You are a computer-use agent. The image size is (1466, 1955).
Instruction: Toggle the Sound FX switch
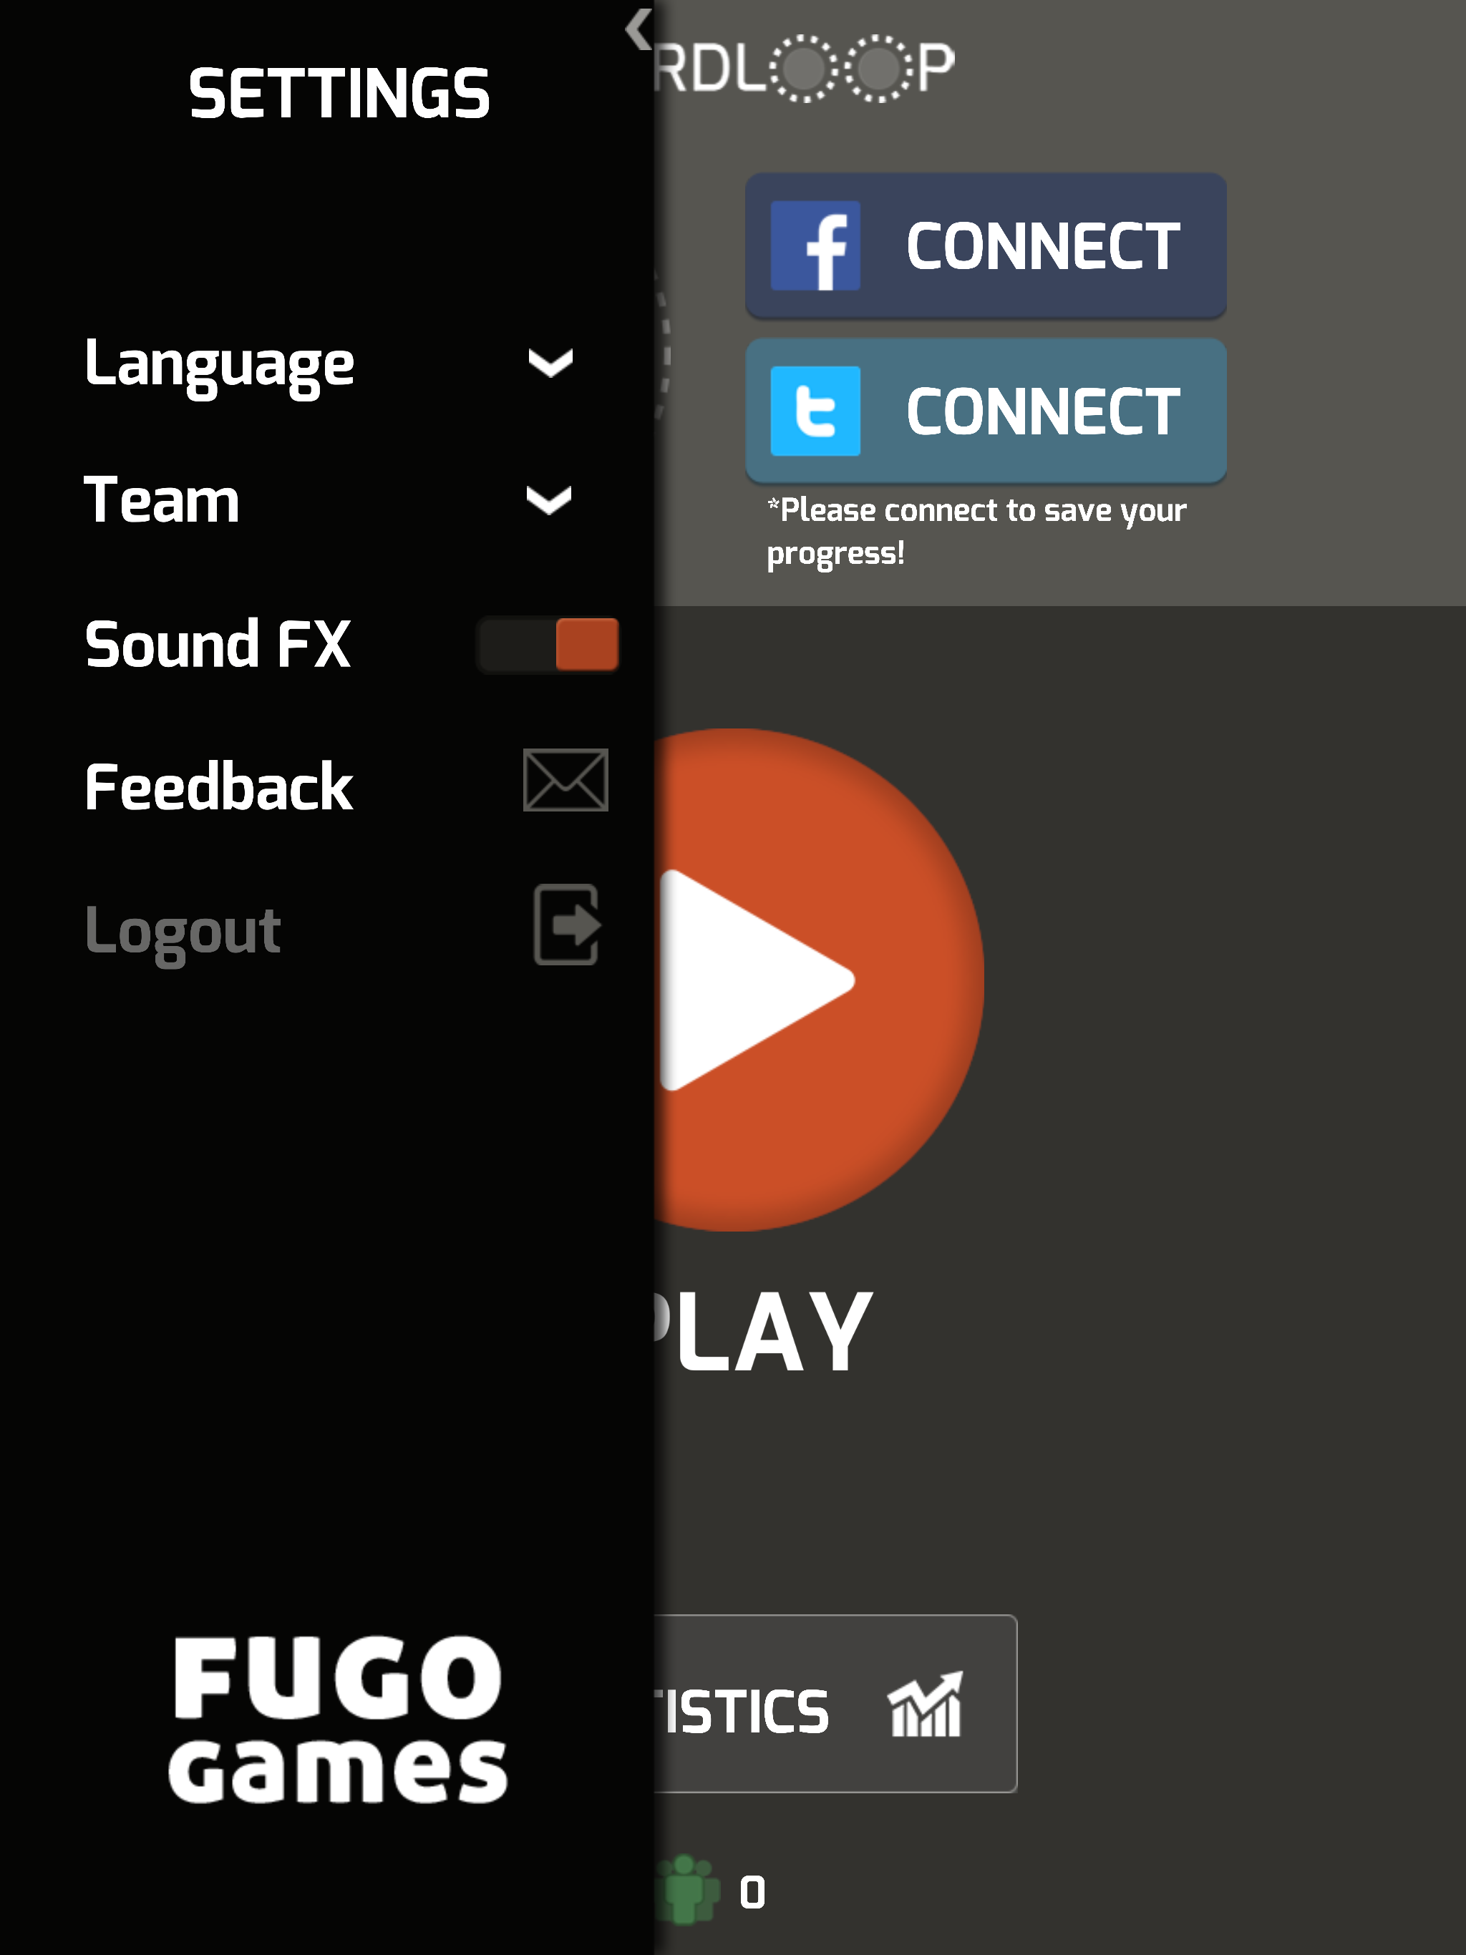[548, 644]
